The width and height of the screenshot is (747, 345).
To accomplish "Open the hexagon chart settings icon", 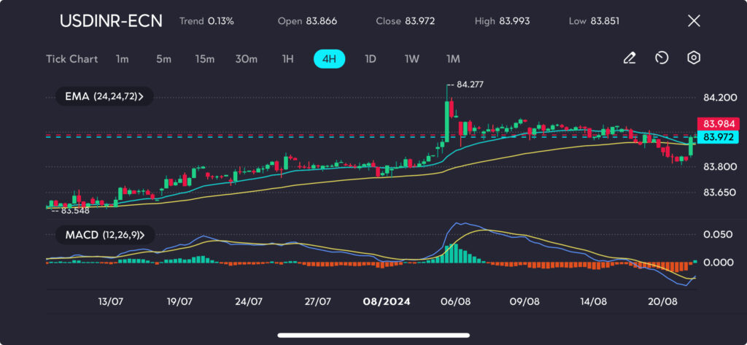I will click(x=694, y=58).
